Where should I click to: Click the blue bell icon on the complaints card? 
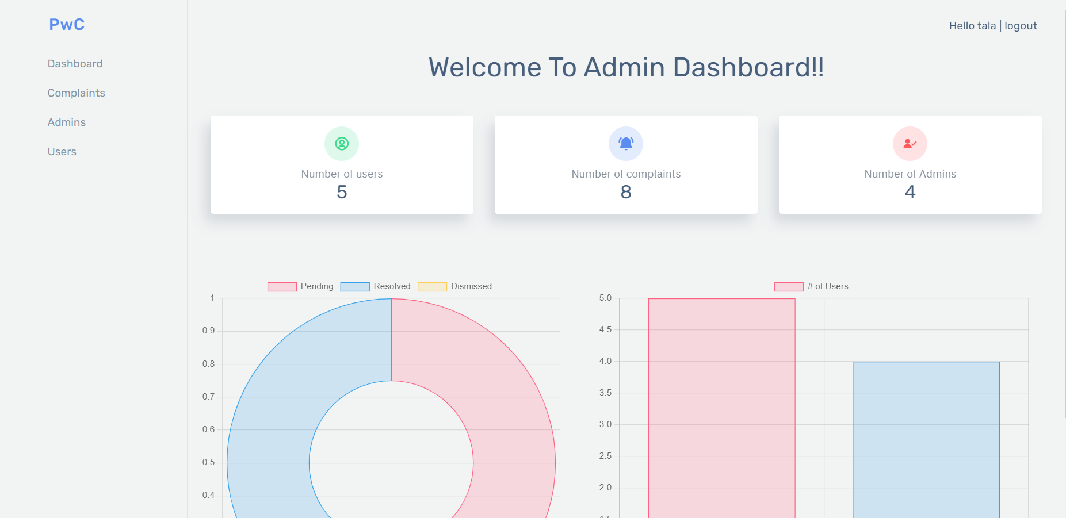[x=626, y=144]
